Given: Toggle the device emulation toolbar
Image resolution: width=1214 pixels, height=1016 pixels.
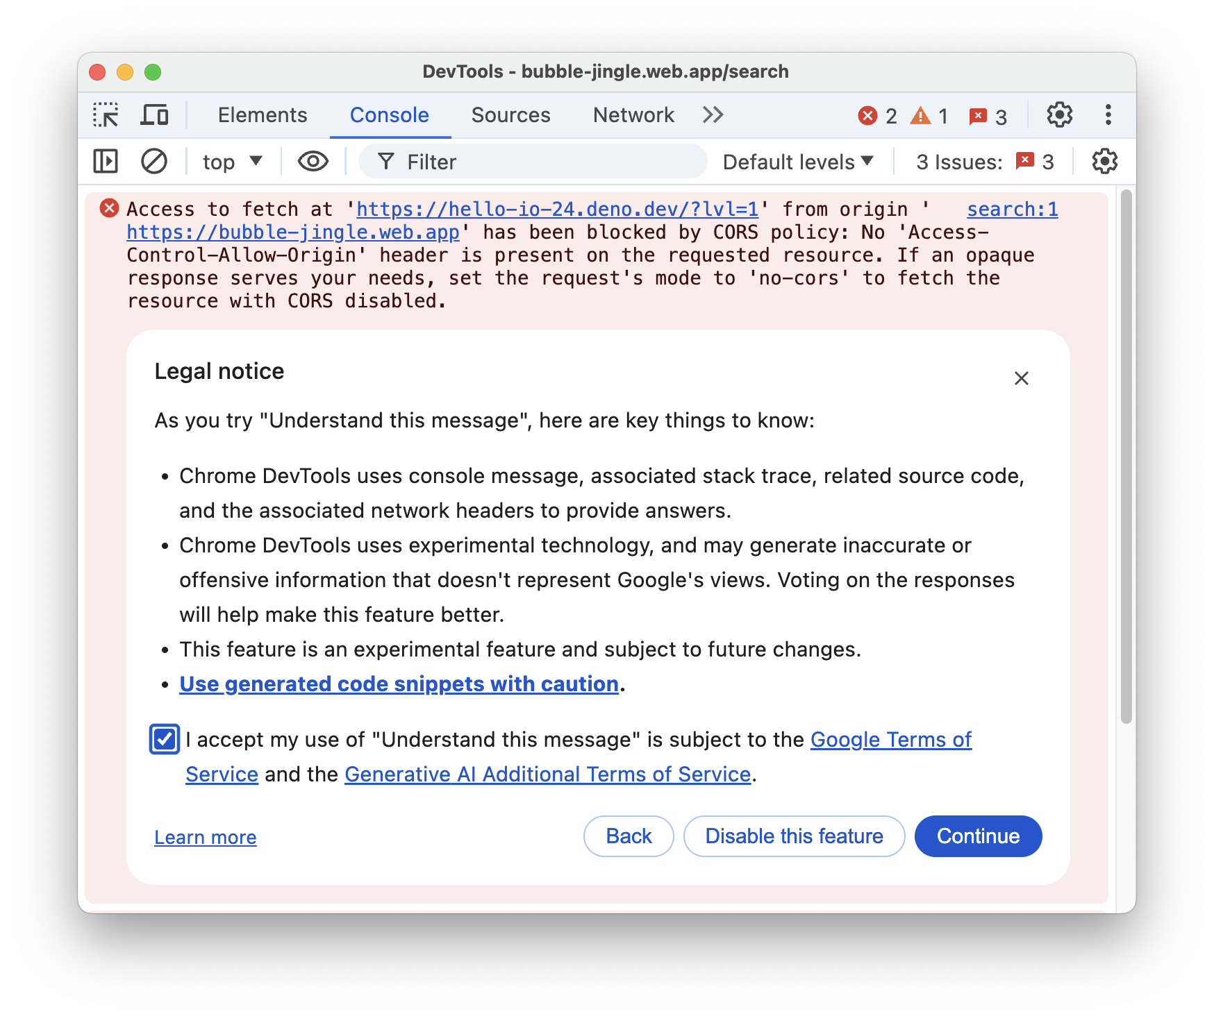Looking at the screenshot, I should tap(155, 115).
